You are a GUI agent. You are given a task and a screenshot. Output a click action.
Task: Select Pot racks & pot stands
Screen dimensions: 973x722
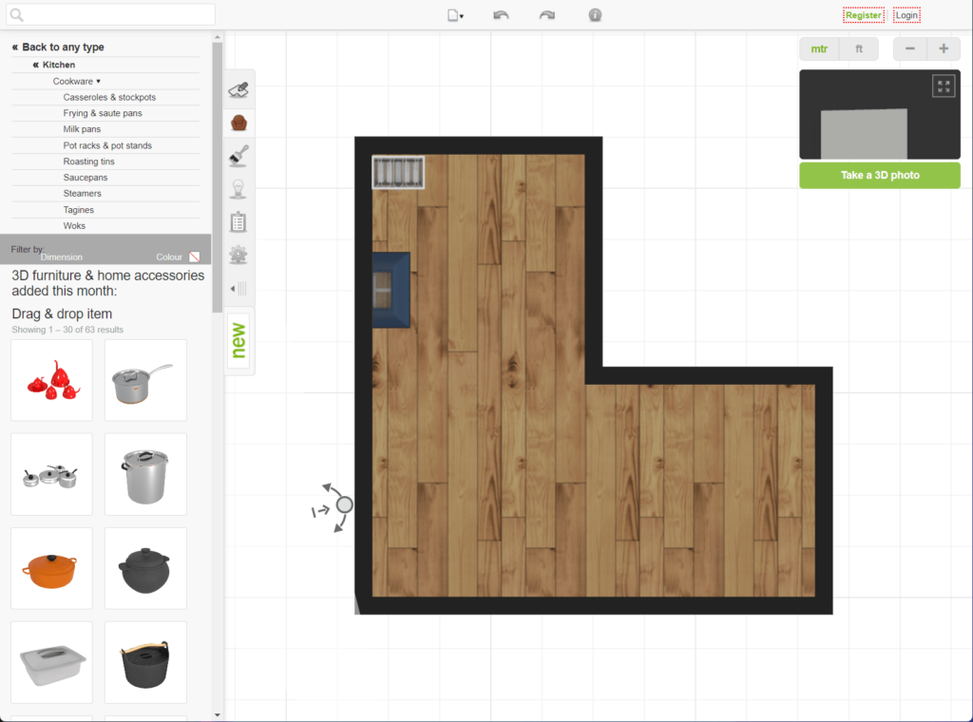[107, 145]
